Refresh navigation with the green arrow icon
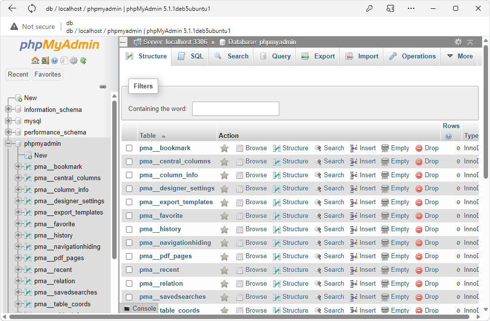This screenshot has height=321, width=490. 82,60
